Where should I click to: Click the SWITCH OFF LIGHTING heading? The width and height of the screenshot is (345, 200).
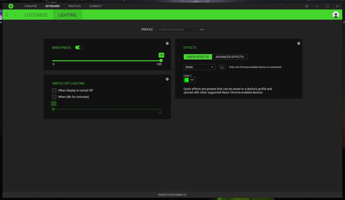click(x=68, y=83)
